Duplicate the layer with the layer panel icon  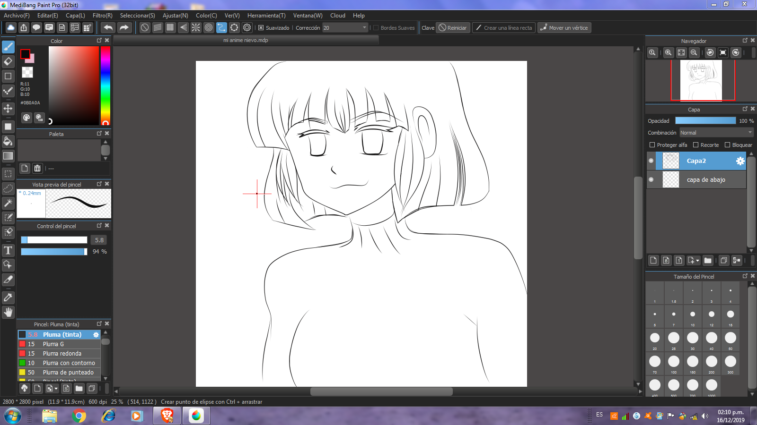tap(723, 260)
